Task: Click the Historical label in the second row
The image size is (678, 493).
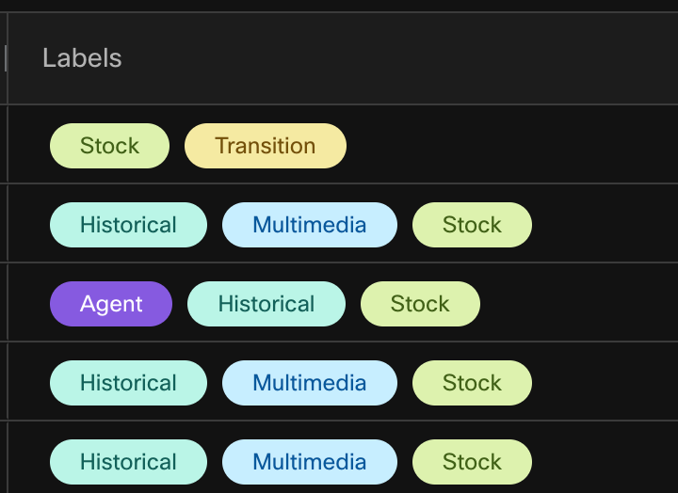Action: coord(128,225)
